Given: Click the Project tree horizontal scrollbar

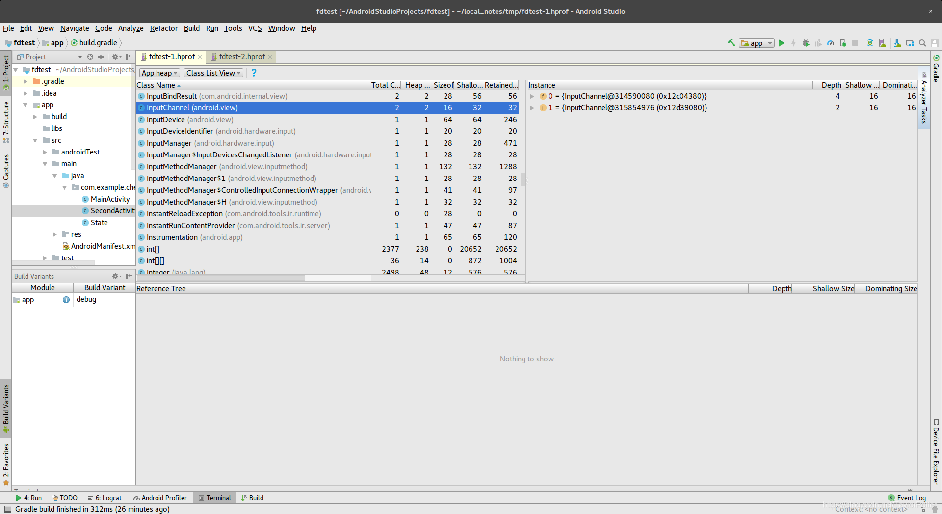Looking at the screenshot, I should (53, 263).
